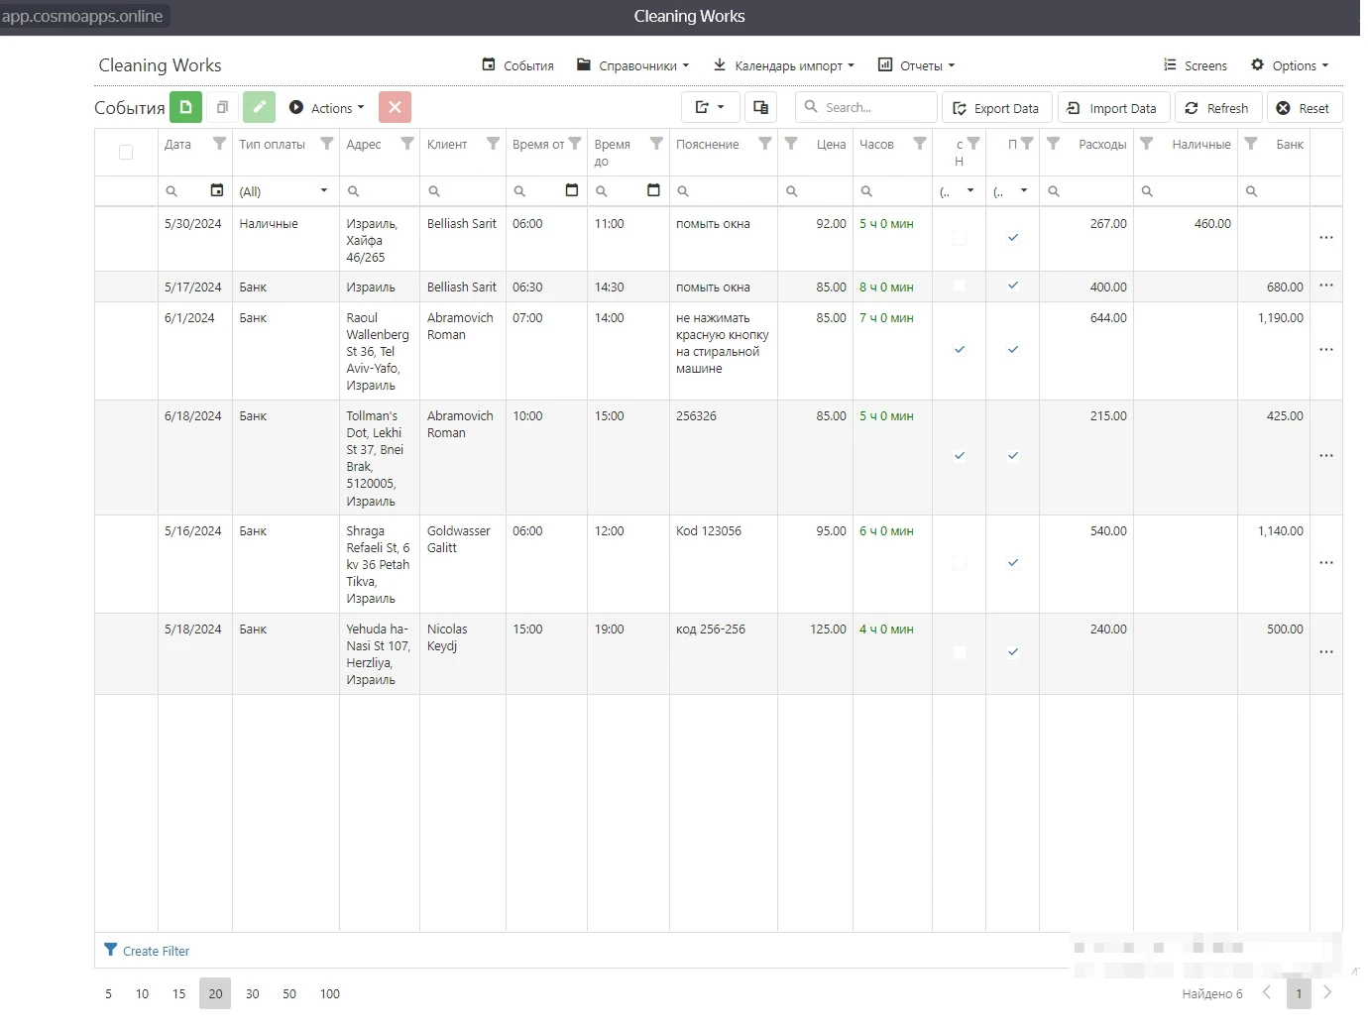
Task: Toggle П checkbox in 5/16/2024 row
Action: pyautogui.click(x=1012, y=563)
